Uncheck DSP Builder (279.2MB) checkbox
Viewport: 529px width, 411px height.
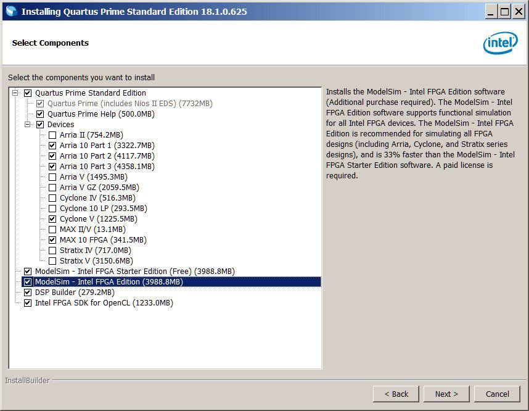point(28,292)
